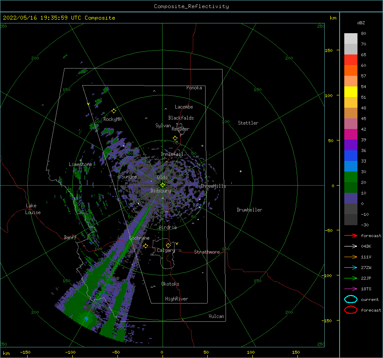Click the Sylvan label

(163, 126)
